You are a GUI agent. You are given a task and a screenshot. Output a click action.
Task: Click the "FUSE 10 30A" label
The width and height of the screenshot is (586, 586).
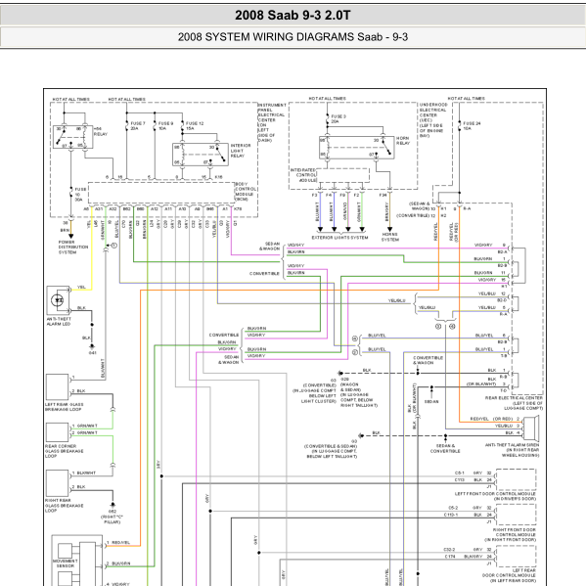pos(80,195)
